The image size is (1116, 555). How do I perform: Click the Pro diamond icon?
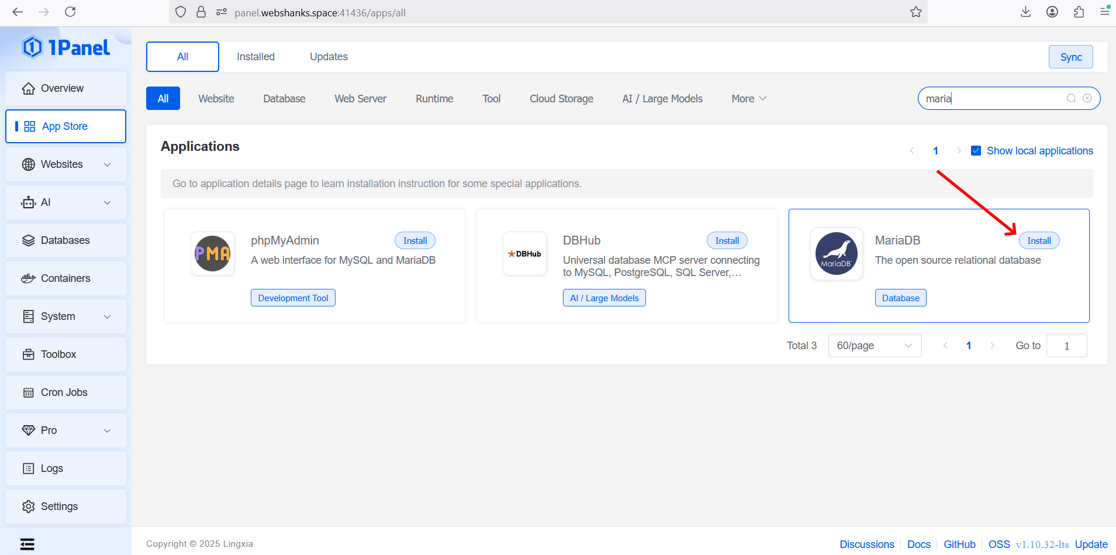click(28, 430)
